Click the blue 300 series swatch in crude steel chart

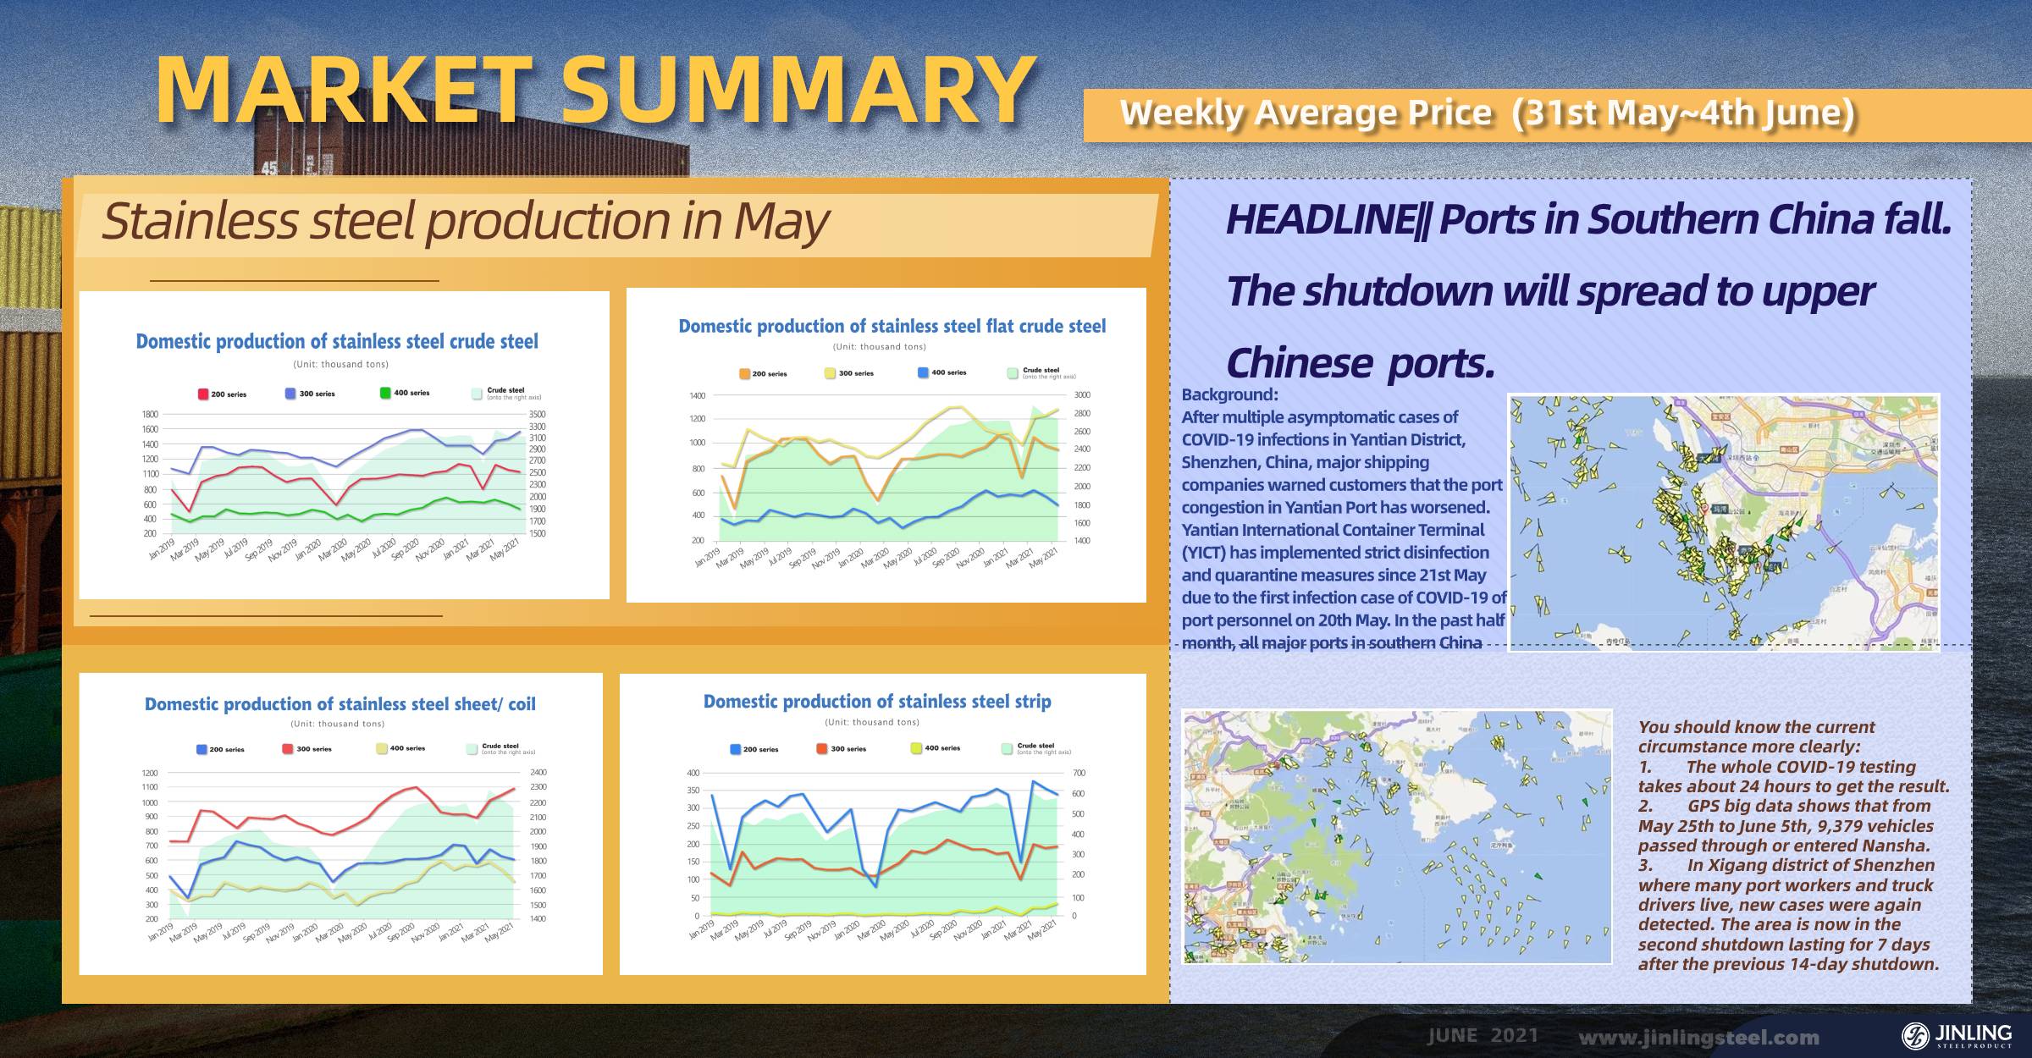point(290,394)
